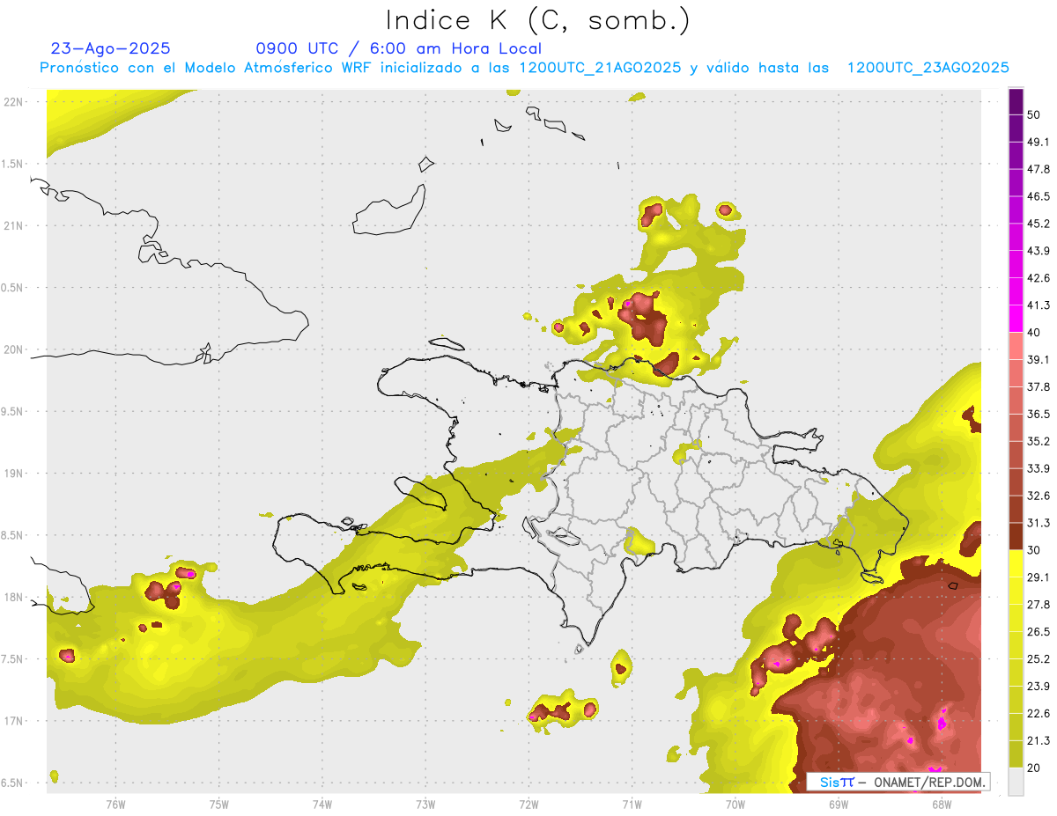Image resolution: width=1057 pixels, height=816 pixels.
Task: Click the colorbar value "37.8"
Action: (1039, 387)
